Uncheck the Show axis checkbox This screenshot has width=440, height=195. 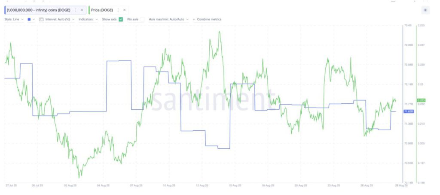(121, 19)
